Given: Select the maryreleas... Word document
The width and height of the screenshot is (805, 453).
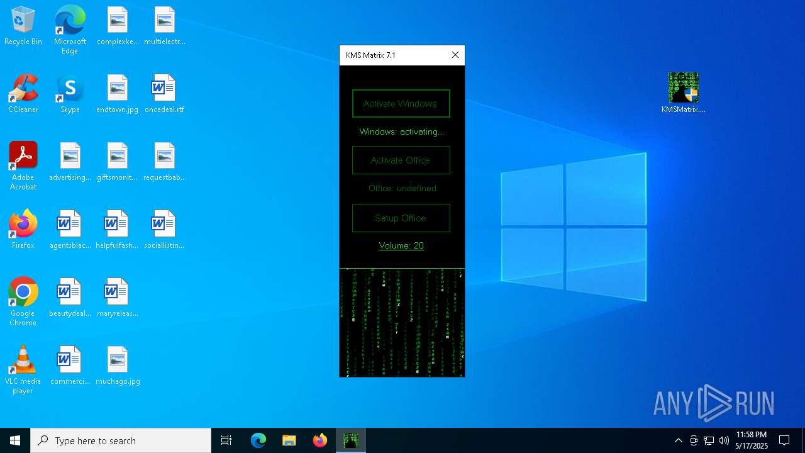Looking at the screenshot, I should click(118, 298).
